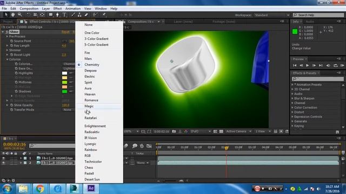Select the Puppet Pin tool

(x=104, y=15)
